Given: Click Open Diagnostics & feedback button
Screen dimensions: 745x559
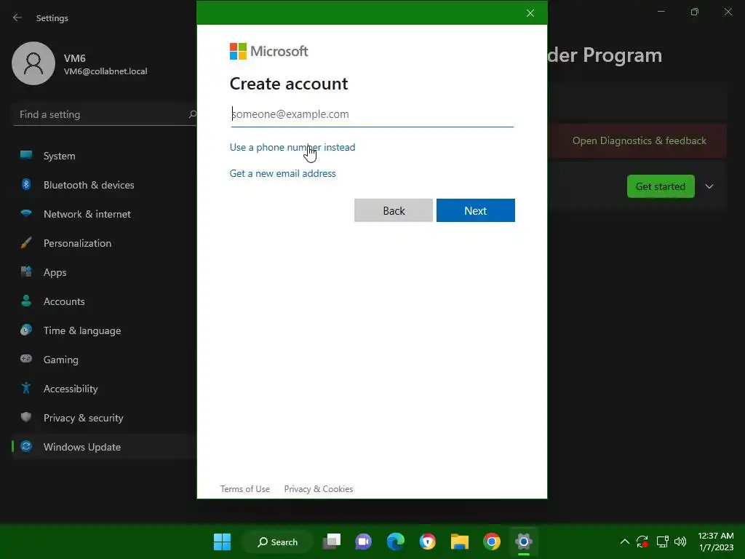Looking at the screenshot, I should (639, 140).
